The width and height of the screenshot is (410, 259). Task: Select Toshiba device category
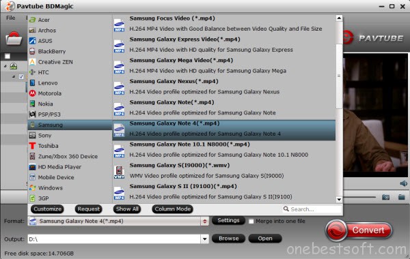(70, 146)
